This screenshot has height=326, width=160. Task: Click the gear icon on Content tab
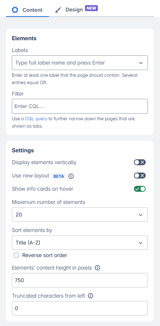click(15, 10)
